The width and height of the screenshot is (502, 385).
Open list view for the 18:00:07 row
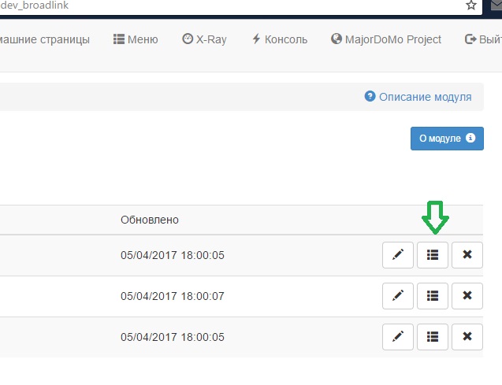coord(432,296)
